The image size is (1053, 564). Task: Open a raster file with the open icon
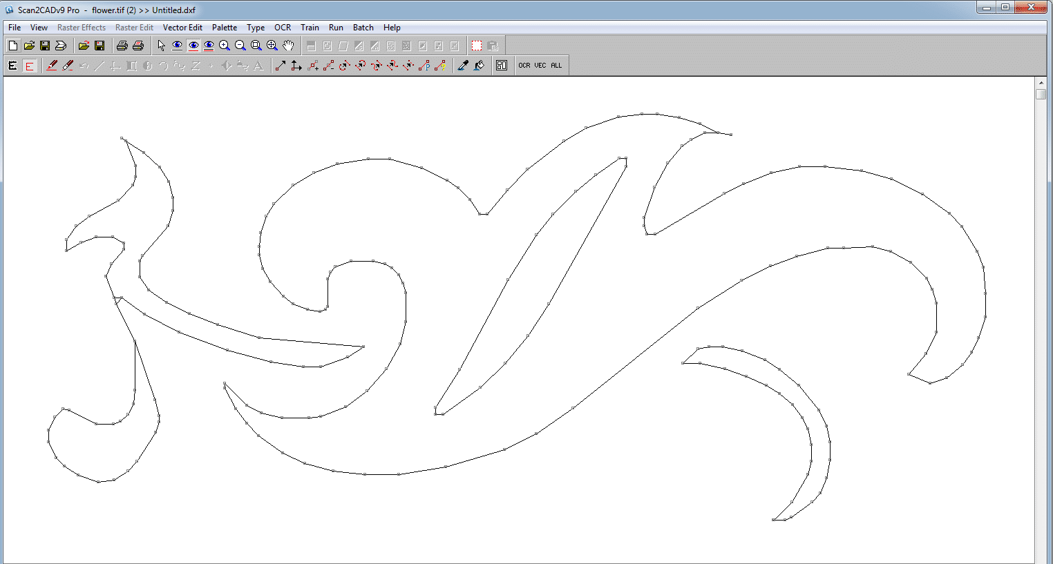point(28,45)
